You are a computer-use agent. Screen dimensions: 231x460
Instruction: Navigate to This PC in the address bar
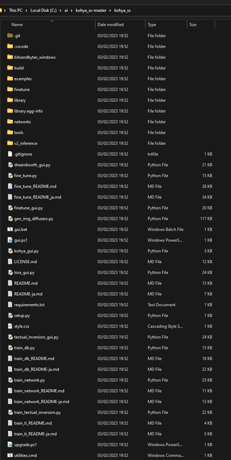16,10
